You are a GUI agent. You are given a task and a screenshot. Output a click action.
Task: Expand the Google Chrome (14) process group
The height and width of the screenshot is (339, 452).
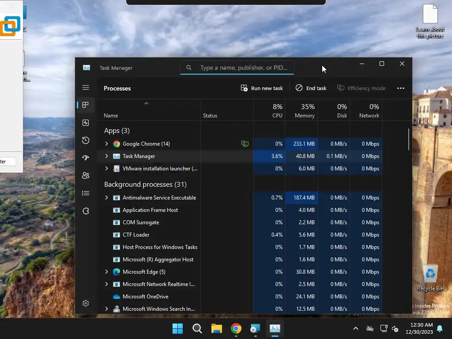(106, 144)
